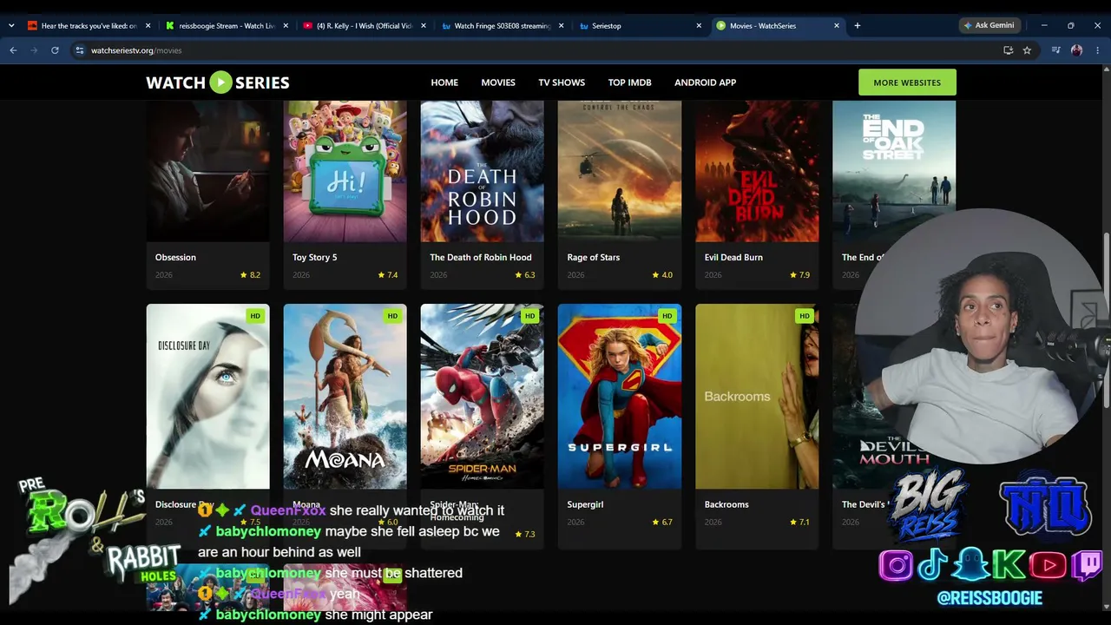Screen dimensions: 1111x625
Task: Click the install app icon in address bar
Action: coord(1008,50)
